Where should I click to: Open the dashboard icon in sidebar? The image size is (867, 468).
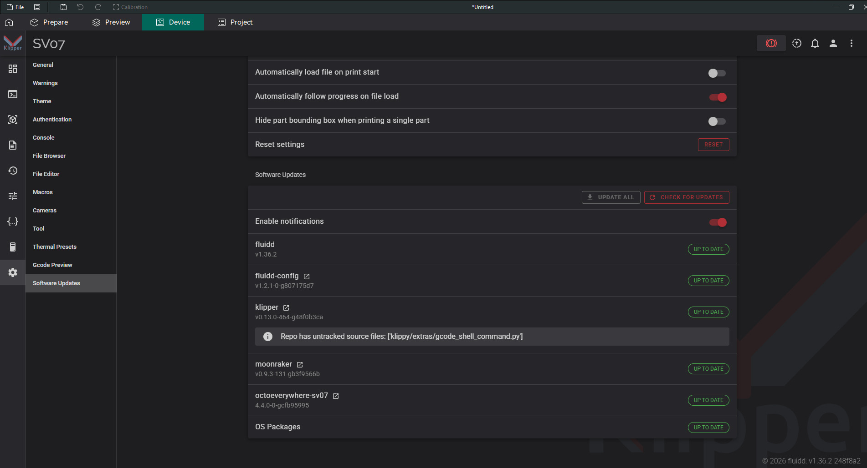13,69
